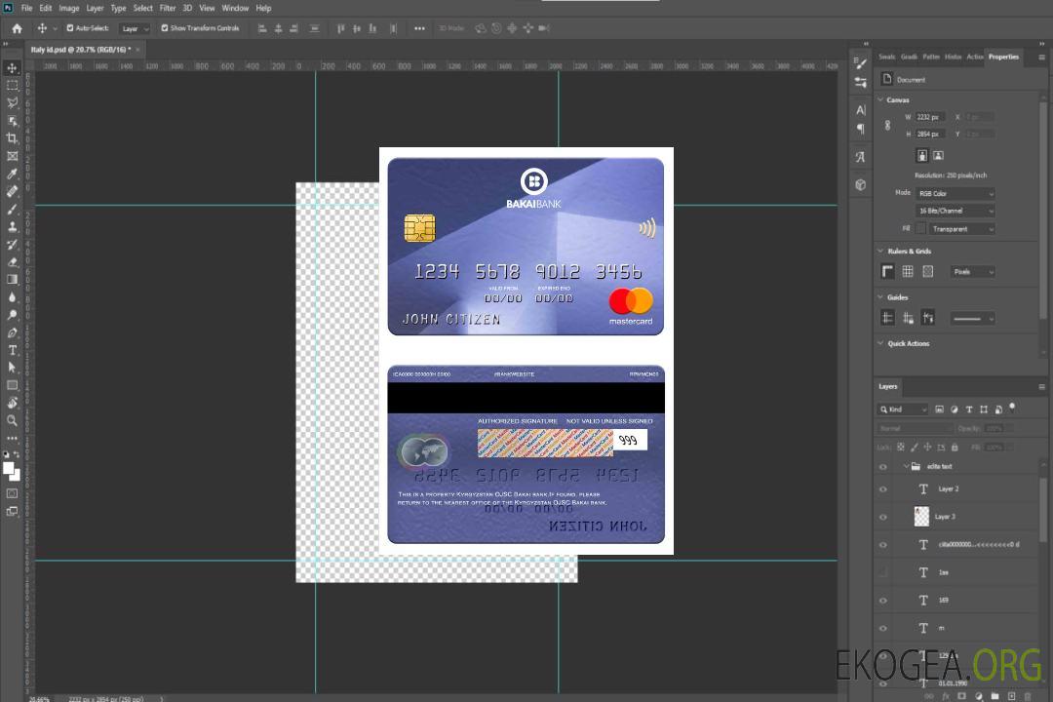1053x702 pixels.
Task: Open the Window menu
Action: (x=235, y=8)
